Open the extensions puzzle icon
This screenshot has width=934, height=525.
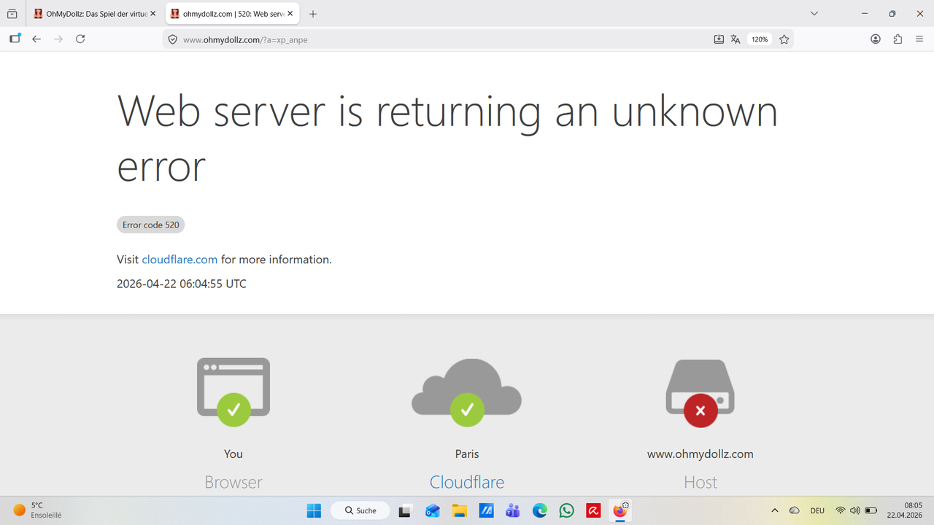tap(898, 39)
